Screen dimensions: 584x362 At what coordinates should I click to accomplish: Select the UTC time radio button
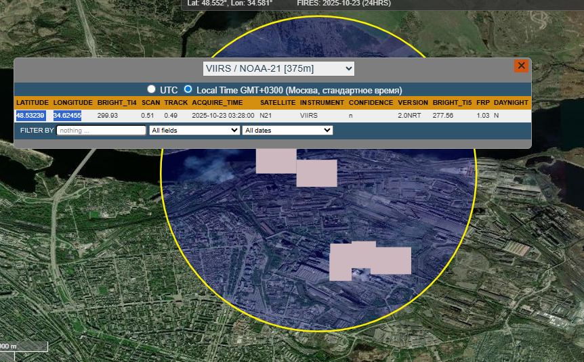point(152,89)
